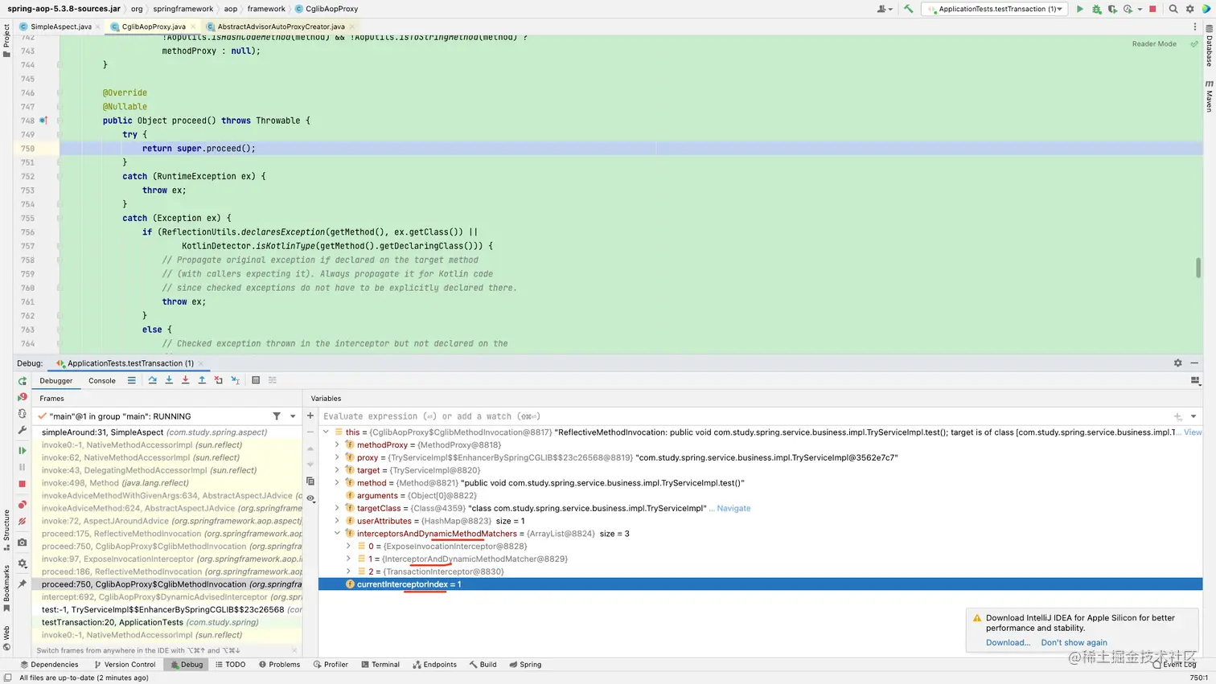The image size is (1216, 684).
Task: Run with Coverage icon in top toolbar
Action: click(1112, 9)
